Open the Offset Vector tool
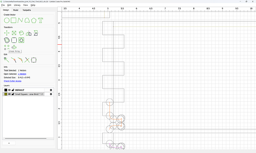The image size is (256, 153). [x=7, y=40]
